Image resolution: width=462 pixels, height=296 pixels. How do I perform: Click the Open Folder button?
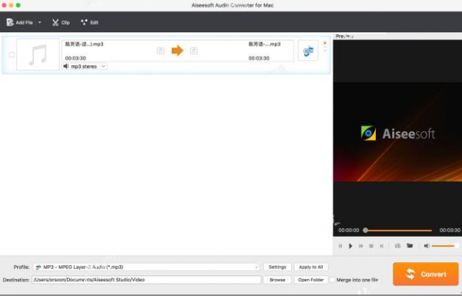[311, 280]
